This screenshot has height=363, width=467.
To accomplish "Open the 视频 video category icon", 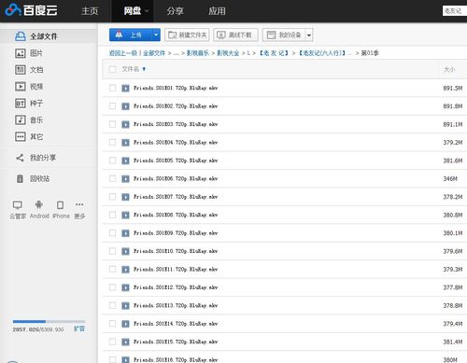I will point(21,86).
